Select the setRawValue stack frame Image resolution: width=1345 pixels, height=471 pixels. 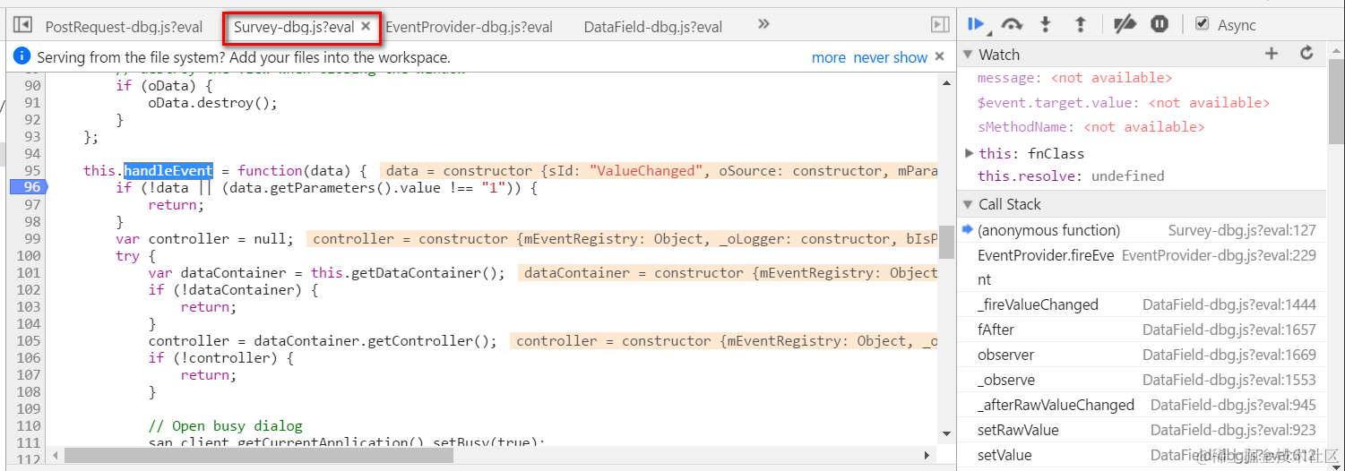(x=1140, y=430)
